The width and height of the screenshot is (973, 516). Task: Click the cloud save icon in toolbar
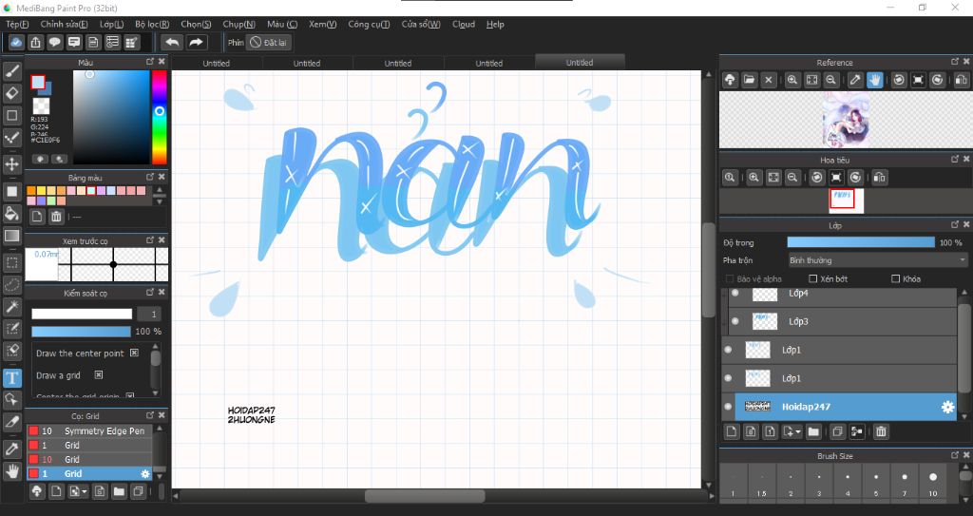point(16,42)
